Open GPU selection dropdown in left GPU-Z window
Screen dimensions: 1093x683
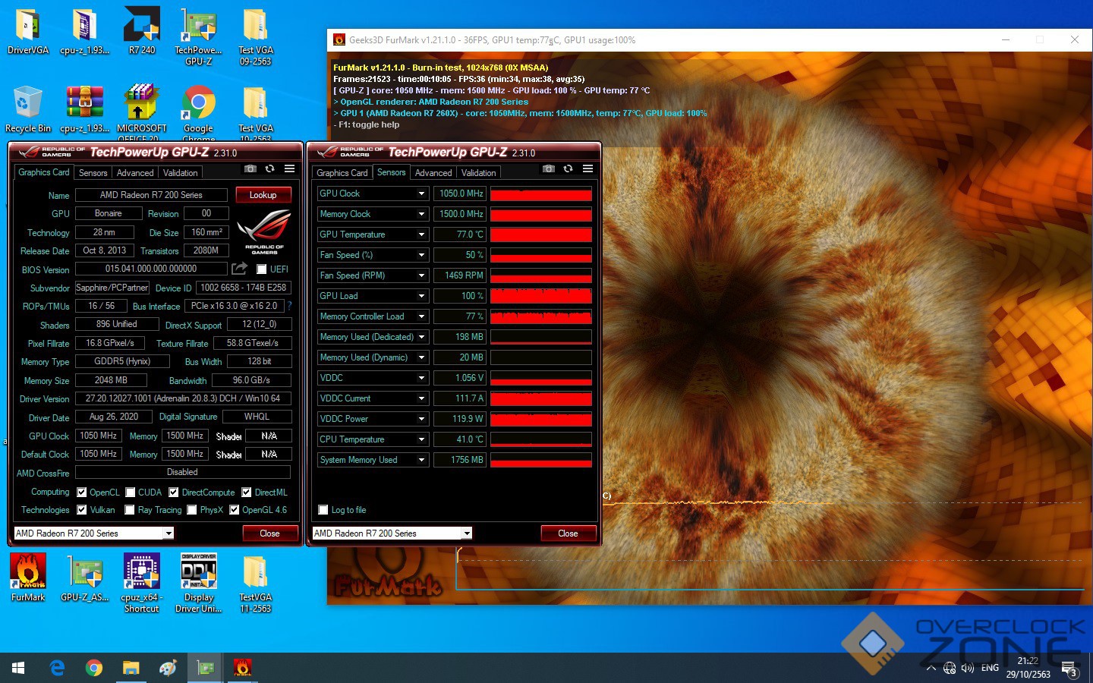coord(169,533)
